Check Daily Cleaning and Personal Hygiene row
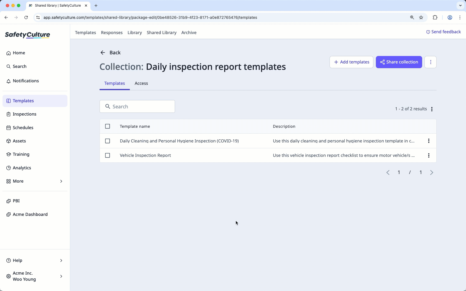This screenshot has width=466, height=291. [x=108, y=141]
